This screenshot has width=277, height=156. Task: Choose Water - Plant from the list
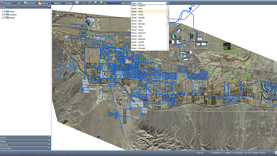(149, 12)
